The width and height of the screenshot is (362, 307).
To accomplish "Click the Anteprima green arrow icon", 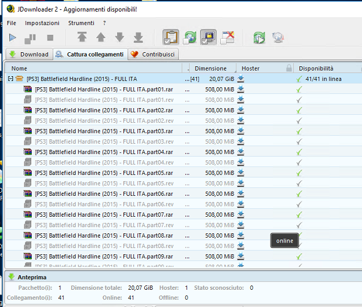I will click(x=11, y=276).
